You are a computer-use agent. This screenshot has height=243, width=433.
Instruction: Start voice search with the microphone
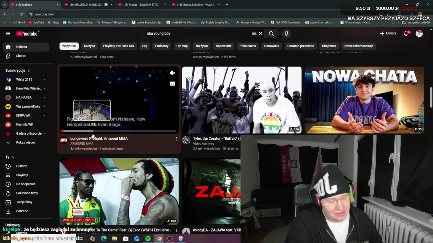[x=287, y=33]
